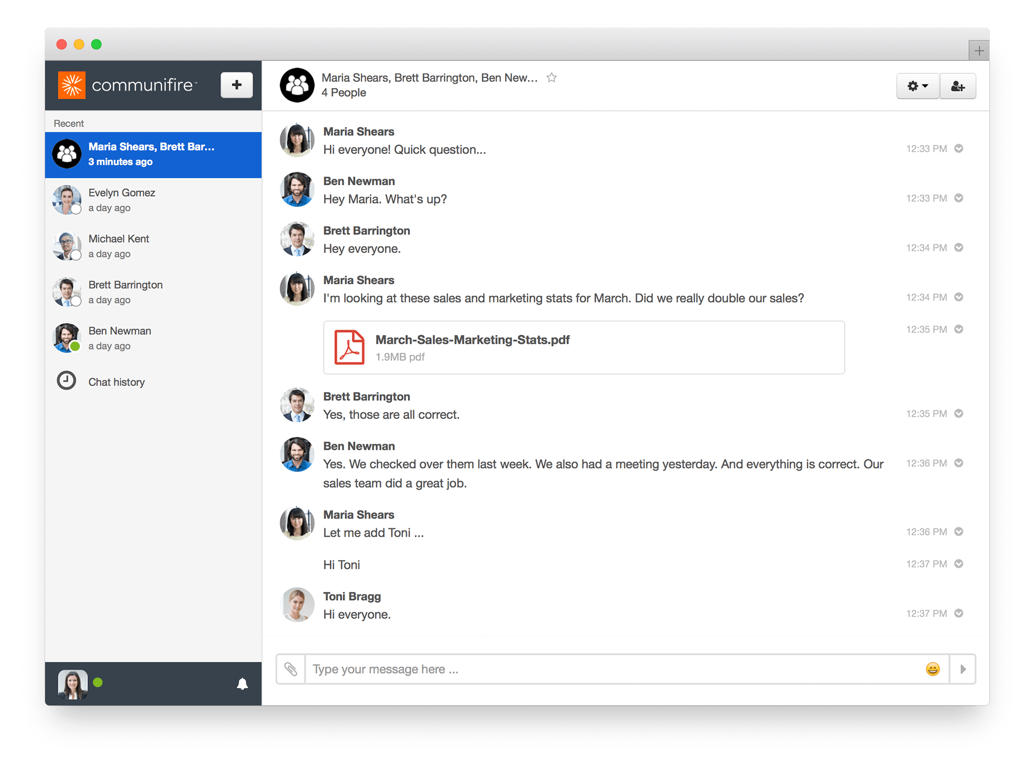The image size is (1034, 775).
Task: Expand options on Toni Bragg's message
Action: coord(959,613)
